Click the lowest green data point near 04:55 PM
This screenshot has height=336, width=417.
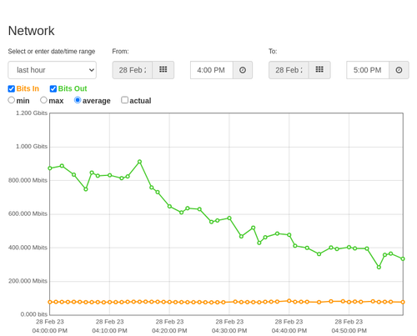(x=379, y=267)
